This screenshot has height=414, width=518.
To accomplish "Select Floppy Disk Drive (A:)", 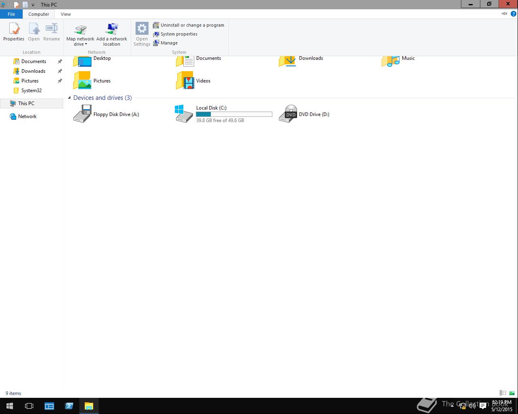I will coord(106,114).
